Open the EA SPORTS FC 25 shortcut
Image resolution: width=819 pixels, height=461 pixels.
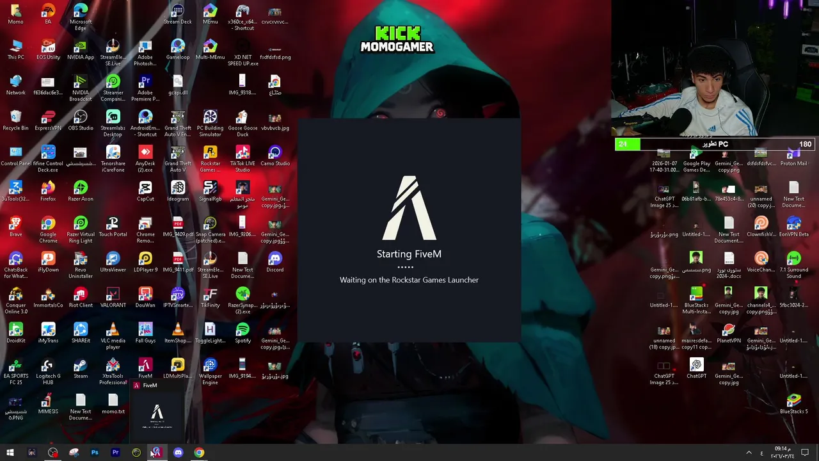coord(15,371)
